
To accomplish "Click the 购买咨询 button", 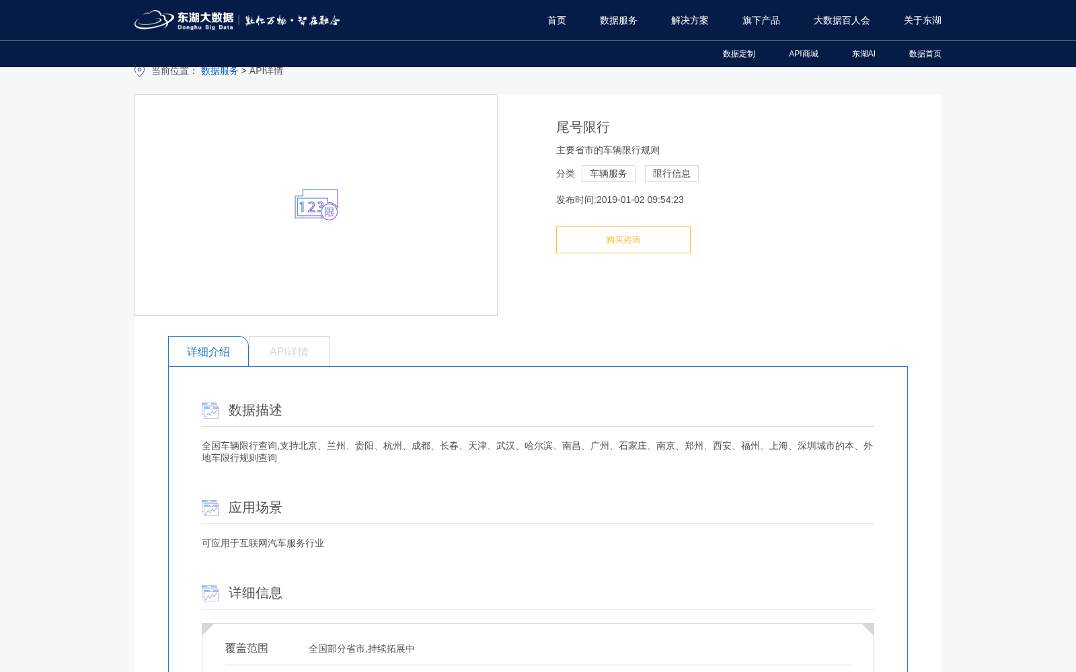I will coord(623,240).
